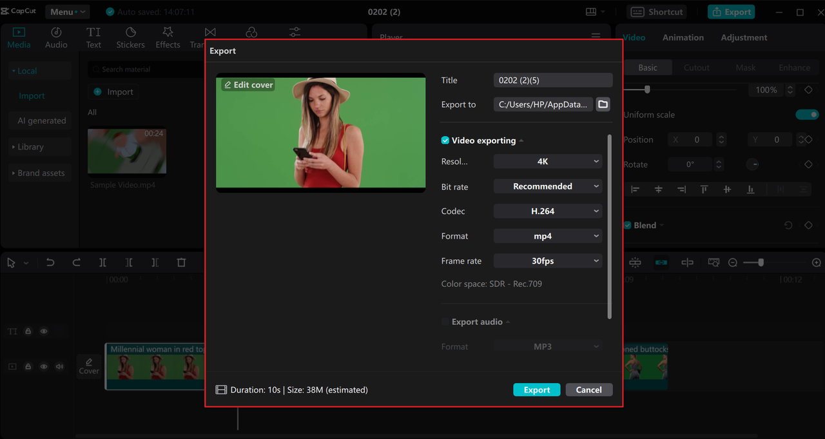Switch to the Adjustment tab
This screenshot has width=825, height=439.
pyautogui.click(x=744, y=37)
